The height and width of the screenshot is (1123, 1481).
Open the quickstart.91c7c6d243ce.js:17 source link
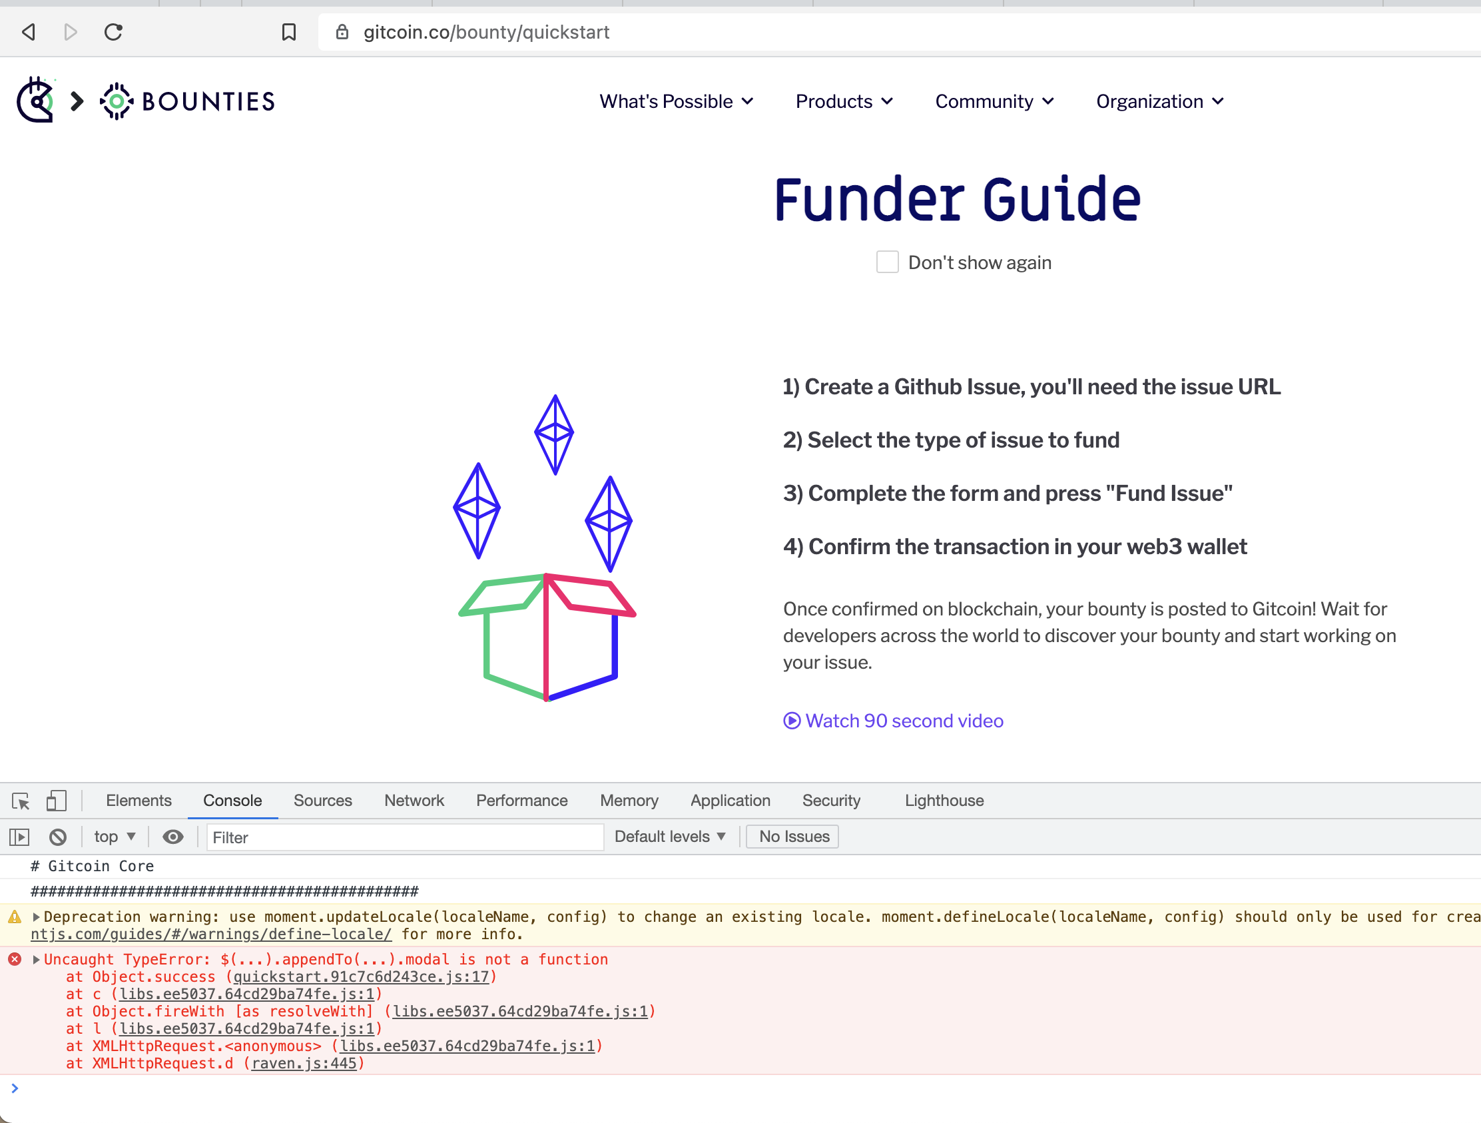pos(361,977)
